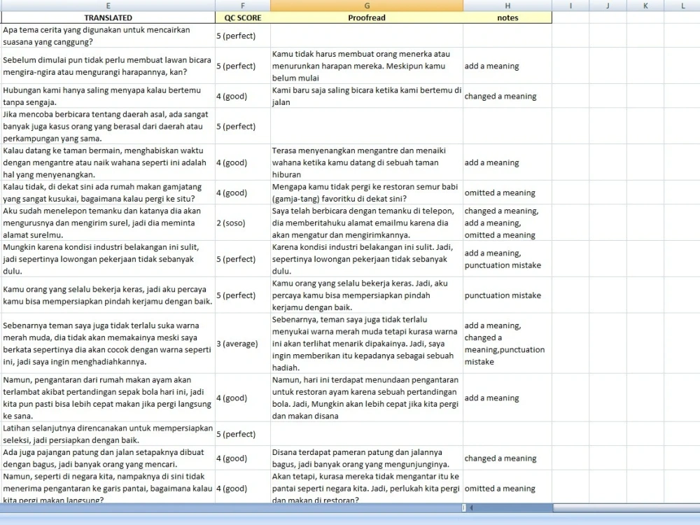Select proofread cell 'Sebenarnya, teman saya juga tidak terlalu menyukai'
This screenshot has height=525, width=700.
point(367,343)
